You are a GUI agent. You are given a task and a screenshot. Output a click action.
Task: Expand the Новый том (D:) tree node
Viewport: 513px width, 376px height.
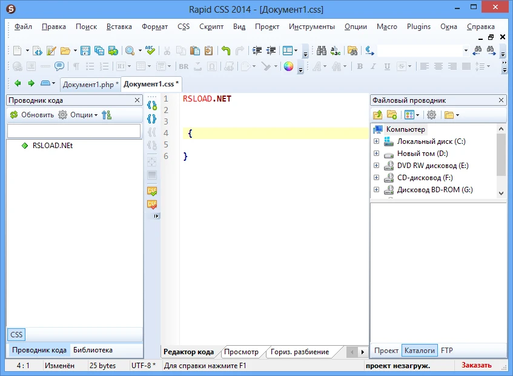pos(376,154)
